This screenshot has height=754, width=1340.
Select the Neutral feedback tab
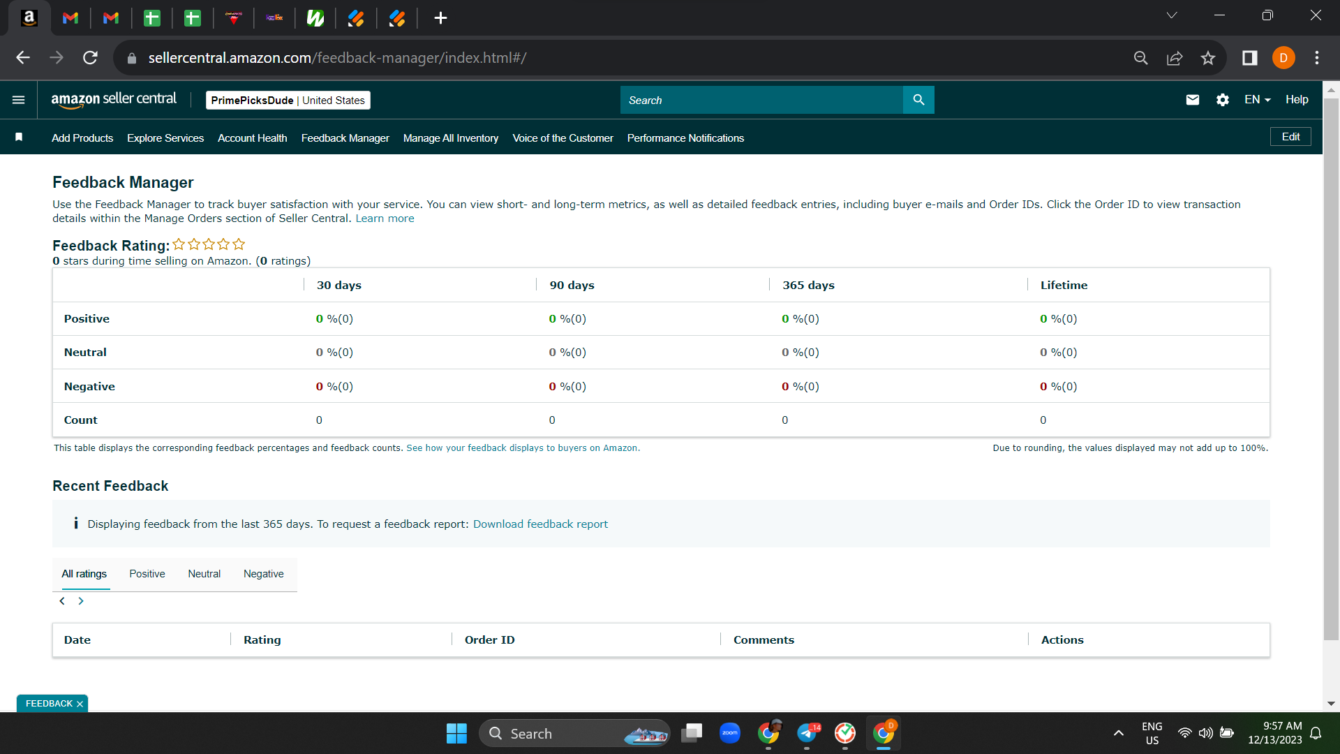[x=204, y=574]
